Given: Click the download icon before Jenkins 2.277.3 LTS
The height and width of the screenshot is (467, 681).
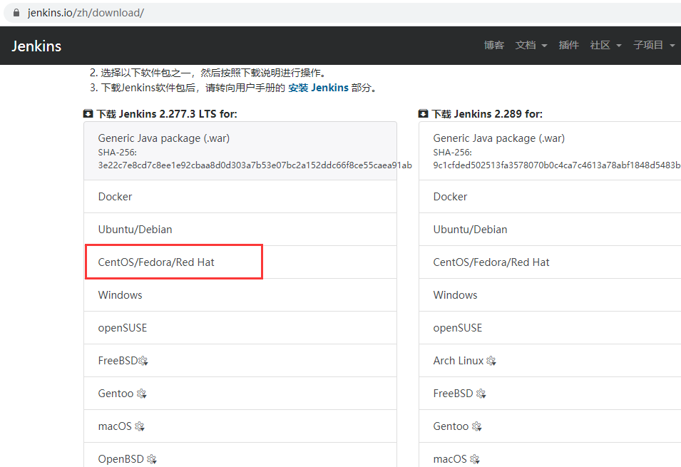Looking at the screenshot, I should [88, 114].
